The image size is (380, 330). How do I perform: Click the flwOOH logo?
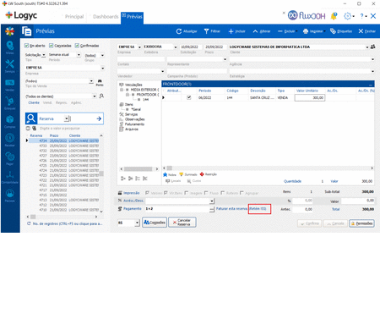[x=307, y=15]
